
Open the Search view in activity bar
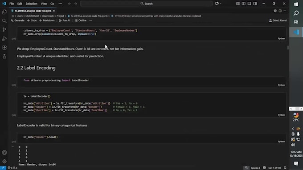click(x=4, y=21)
